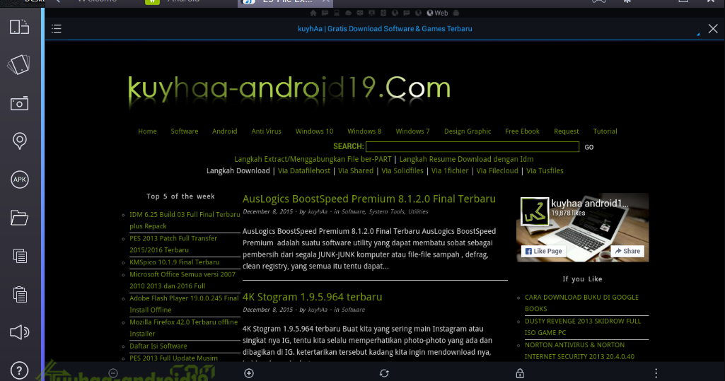
Task: Open the Android nav menu item
Action: [225, 131]
